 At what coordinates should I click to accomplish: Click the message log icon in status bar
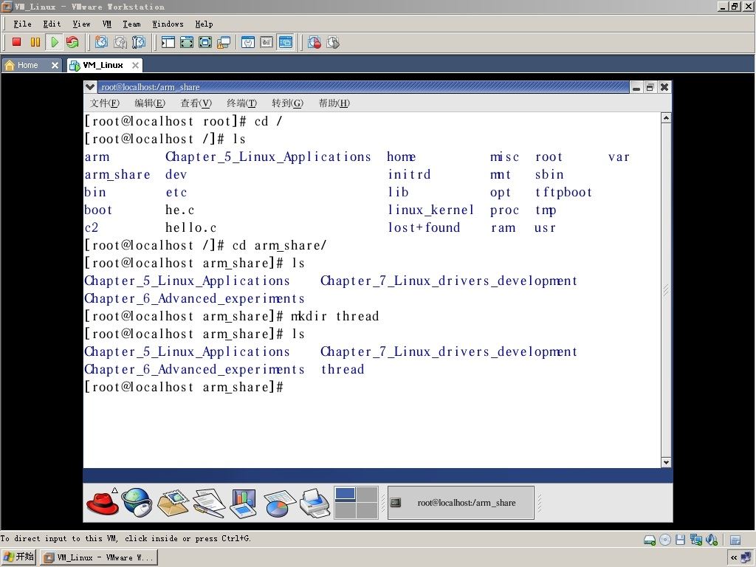pos(735,540)
